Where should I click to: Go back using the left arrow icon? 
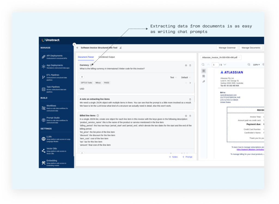(x=77, y=48)
